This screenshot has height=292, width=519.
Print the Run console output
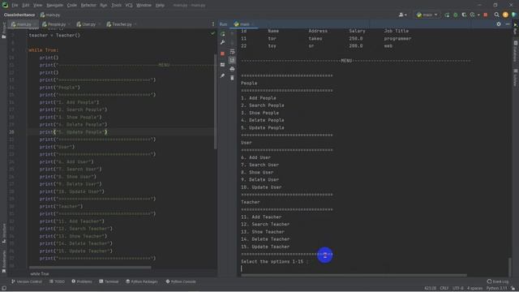pos(232,69)
